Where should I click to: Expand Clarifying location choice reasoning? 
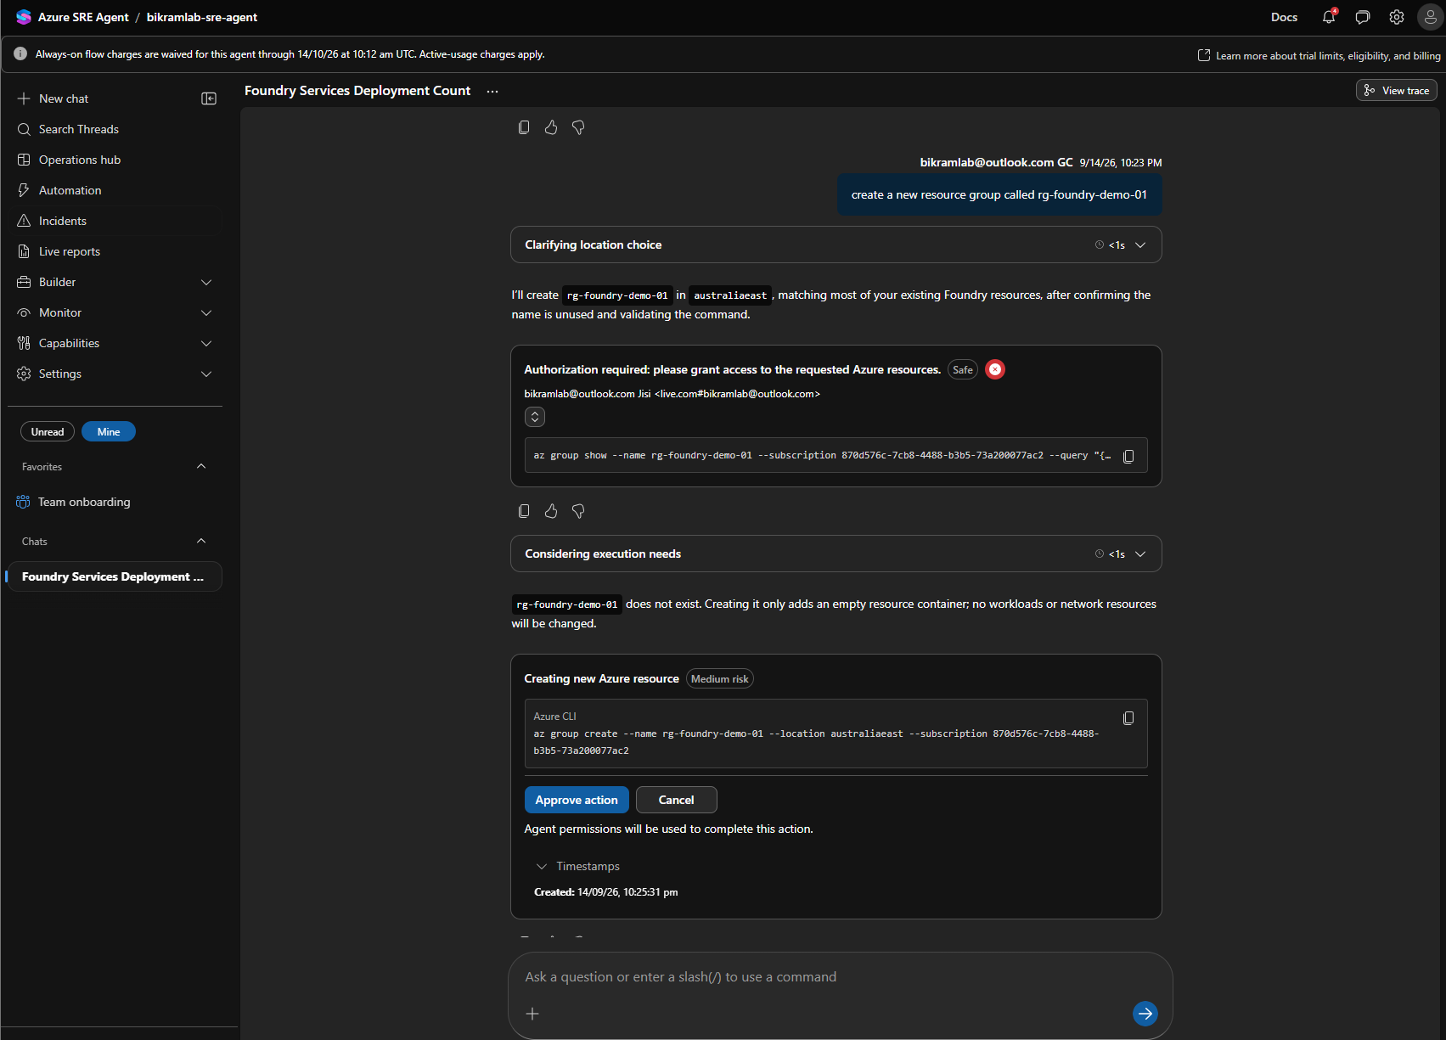coord(836,245)
